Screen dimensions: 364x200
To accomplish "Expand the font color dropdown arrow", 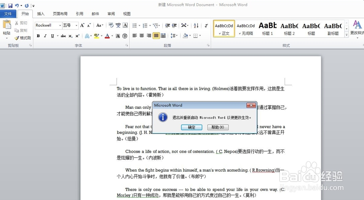I will (112, 36).
